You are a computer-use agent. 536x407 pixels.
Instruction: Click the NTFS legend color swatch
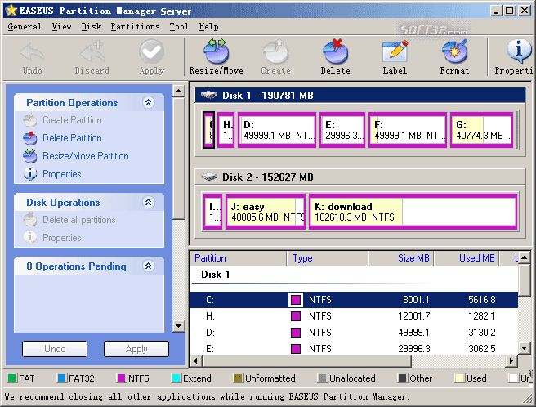tap(122, 378)
